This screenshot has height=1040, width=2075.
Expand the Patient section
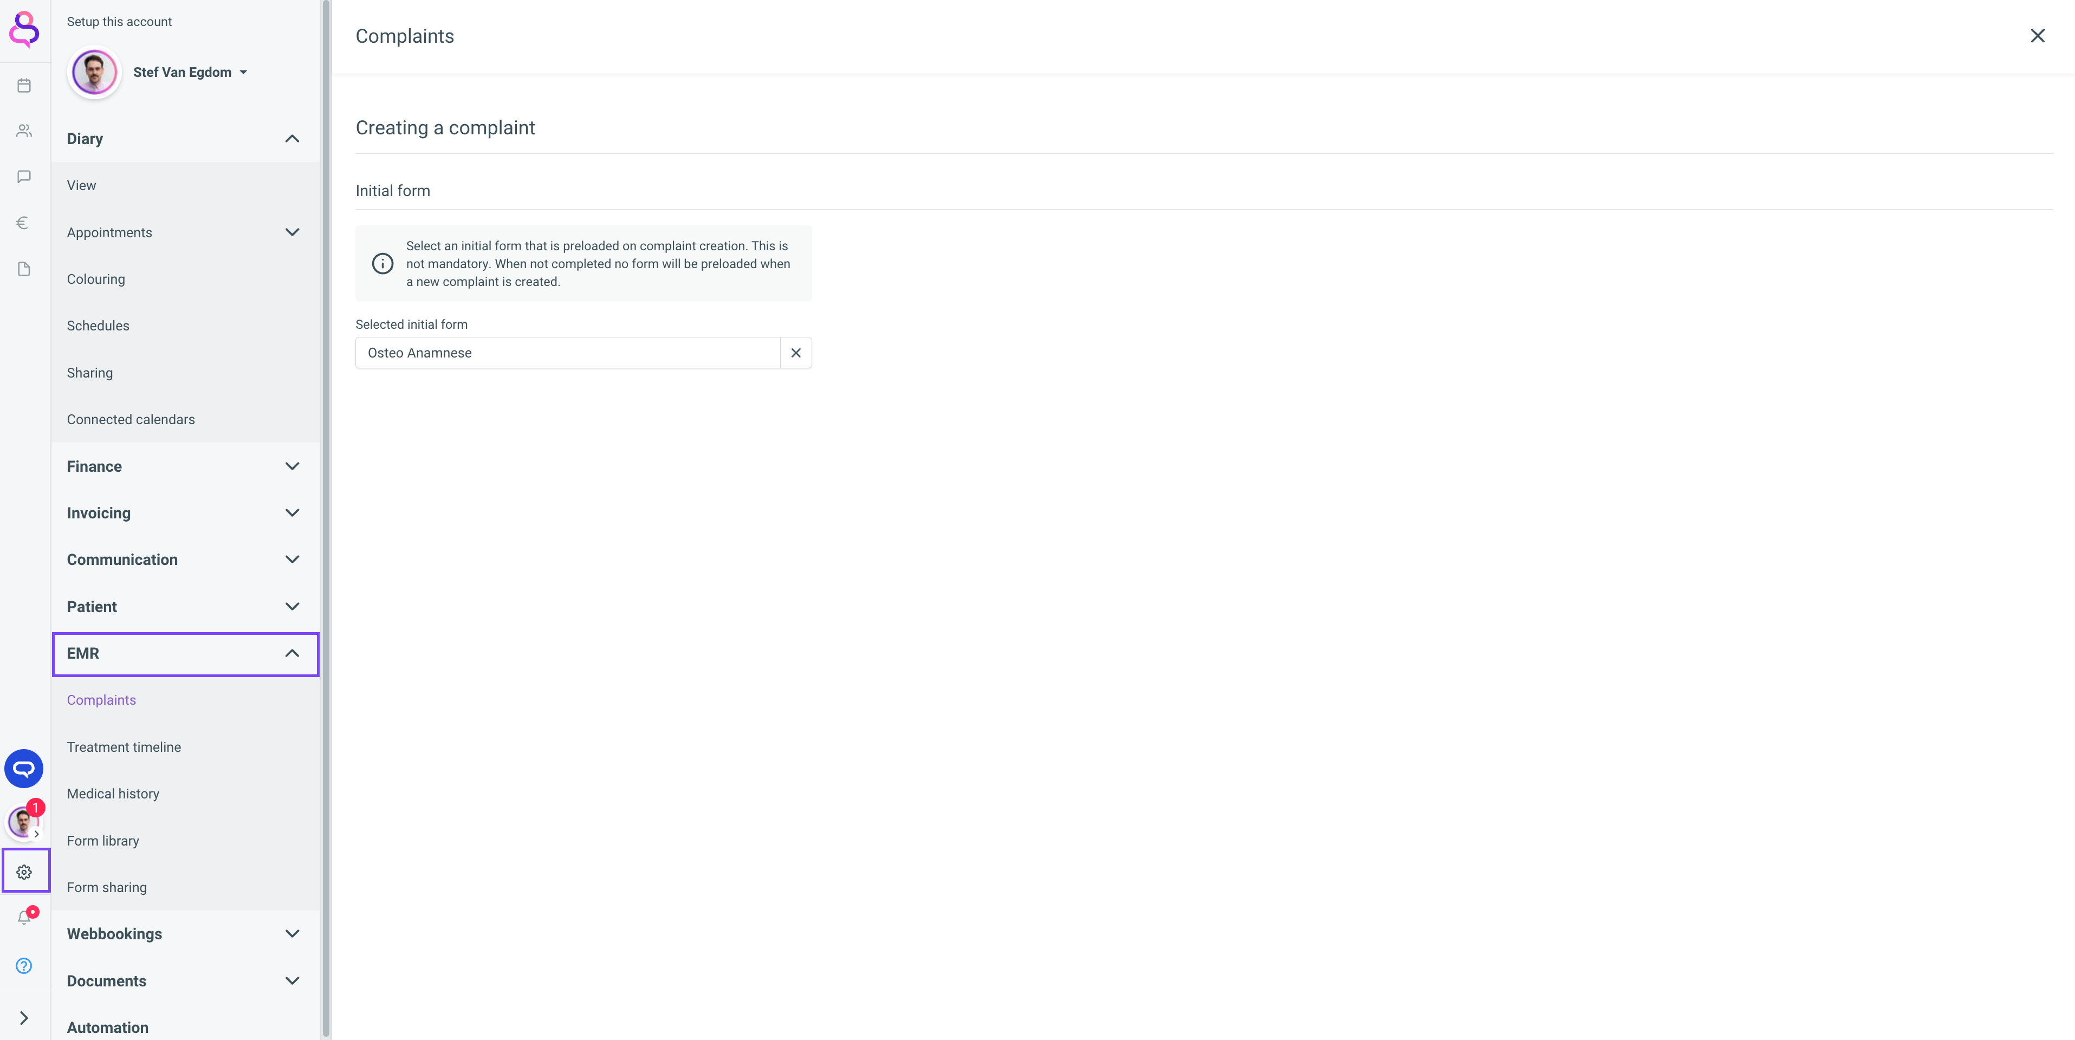coord(185,607)
